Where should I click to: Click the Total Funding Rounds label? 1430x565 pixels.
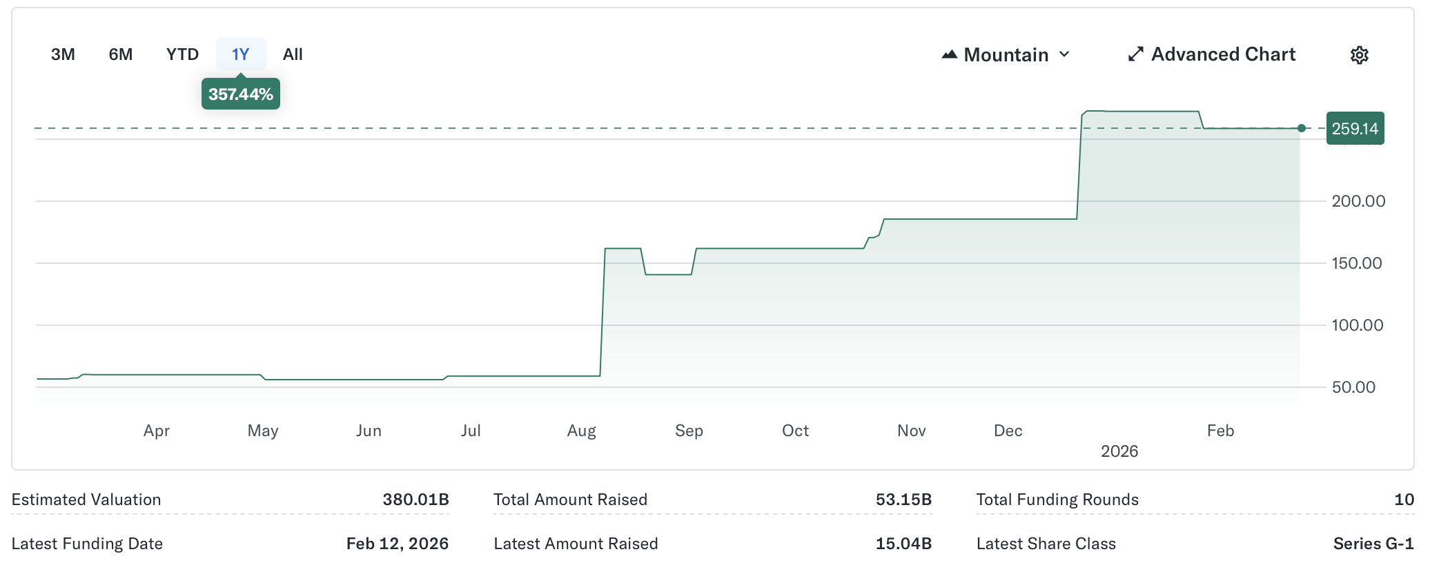(x=1057, y=500)
